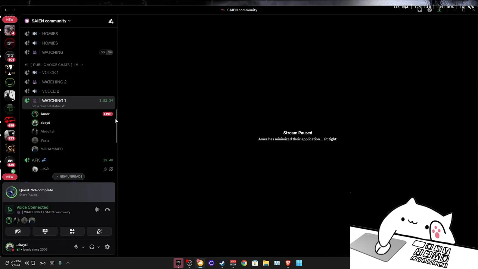Open headphone output options arrow
The height and width of the screenshot is (269, 478).
pos(99,247)
